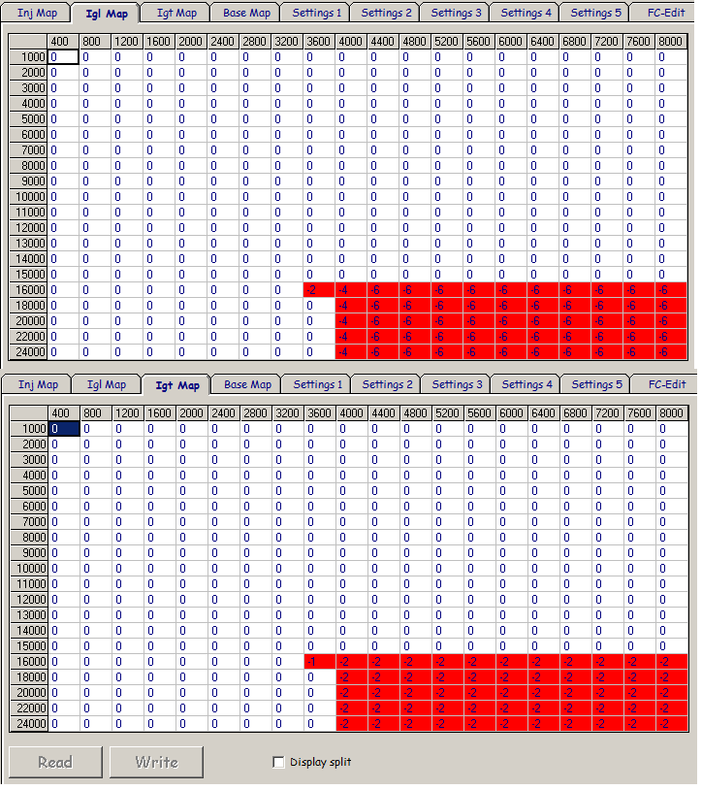Select Settings 5 tab in lower panel
702x790 pixels.
tap(595, 384)
